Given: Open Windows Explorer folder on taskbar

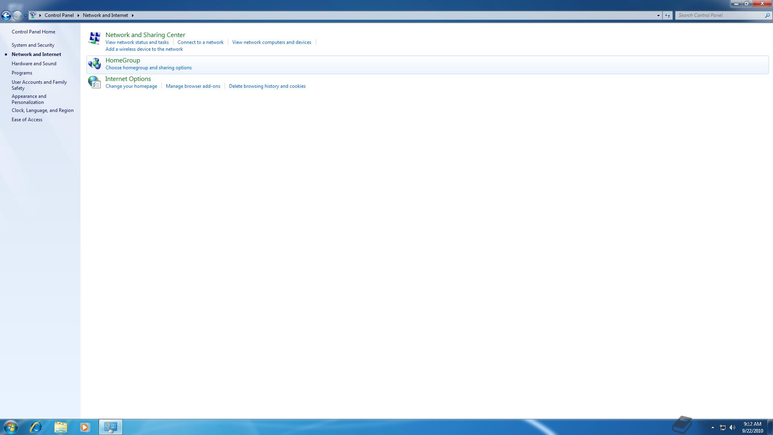Looking at the screenshot, I should tap(61, 427).
